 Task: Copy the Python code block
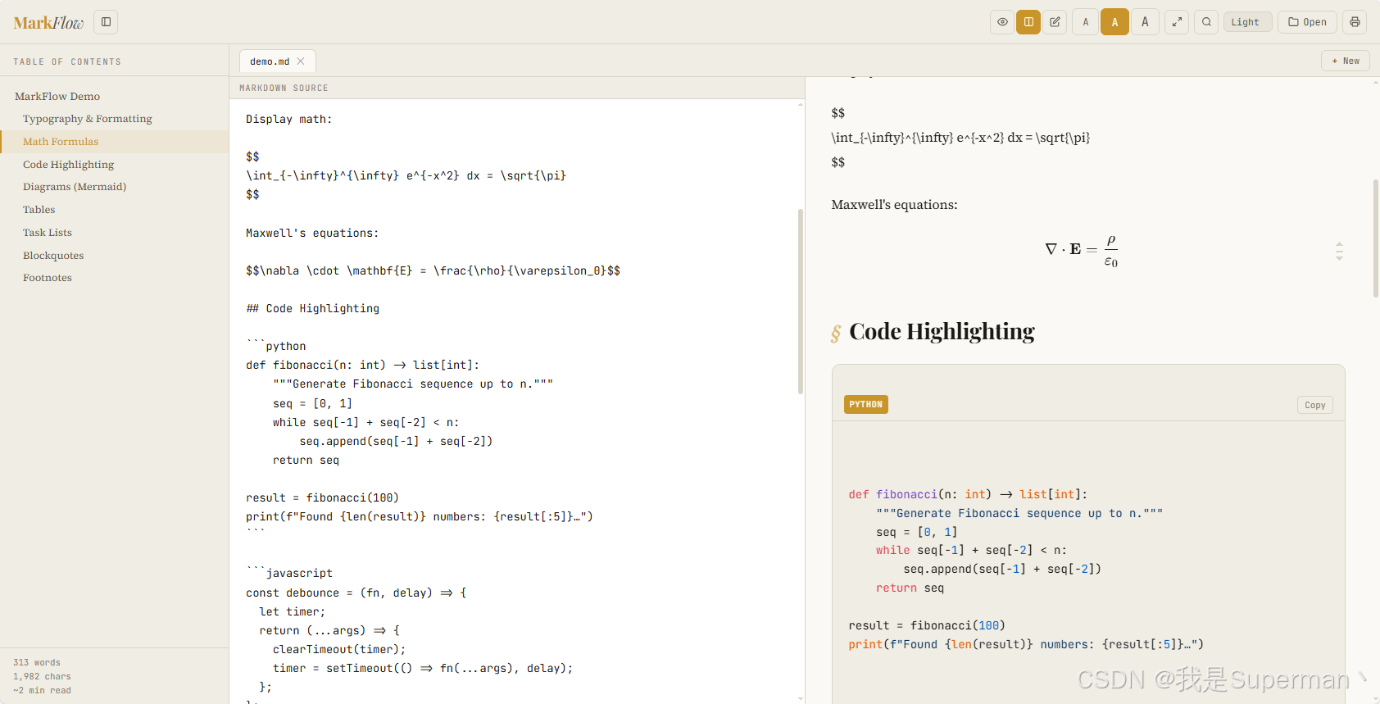click(1315, 405)
